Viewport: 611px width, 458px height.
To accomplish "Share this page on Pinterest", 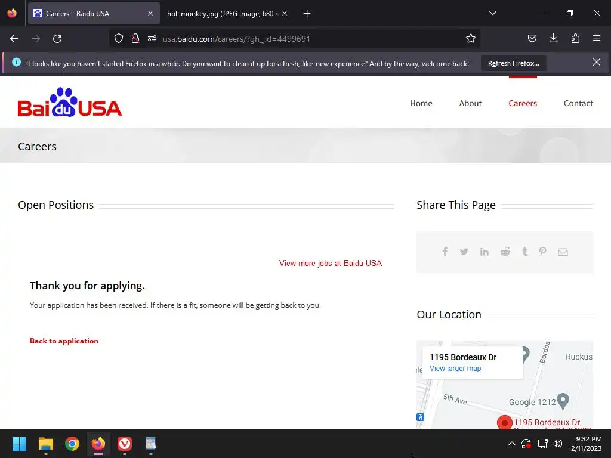I will pyautogui.click(x=543, y=252).
